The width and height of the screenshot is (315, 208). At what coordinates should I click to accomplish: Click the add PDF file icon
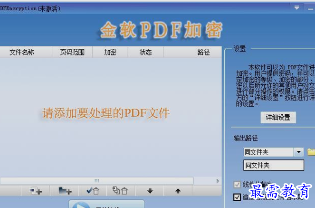point(35,191)
